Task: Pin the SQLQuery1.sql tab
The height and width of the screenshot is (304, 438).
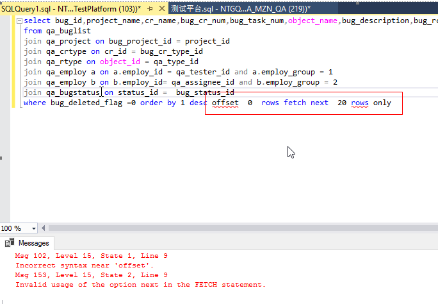Action: point(150,9)
